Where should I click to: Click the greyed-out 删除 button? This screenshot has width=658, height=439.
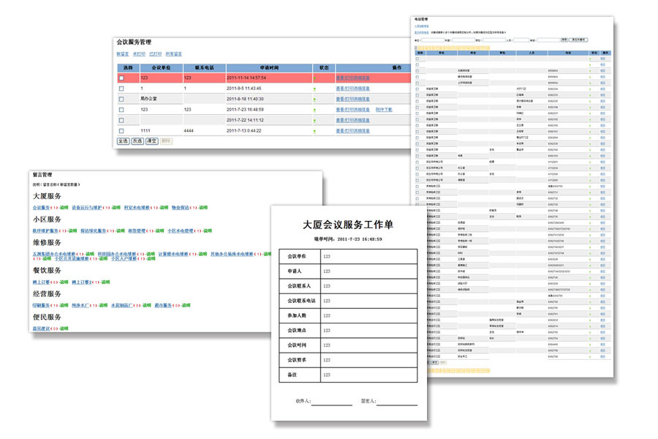pos(166,141)
